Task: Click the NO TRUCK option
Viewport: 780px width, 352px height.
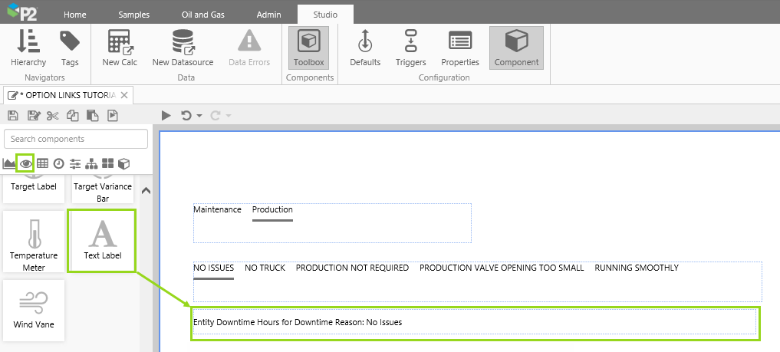Action: click(x=265, y=268)
